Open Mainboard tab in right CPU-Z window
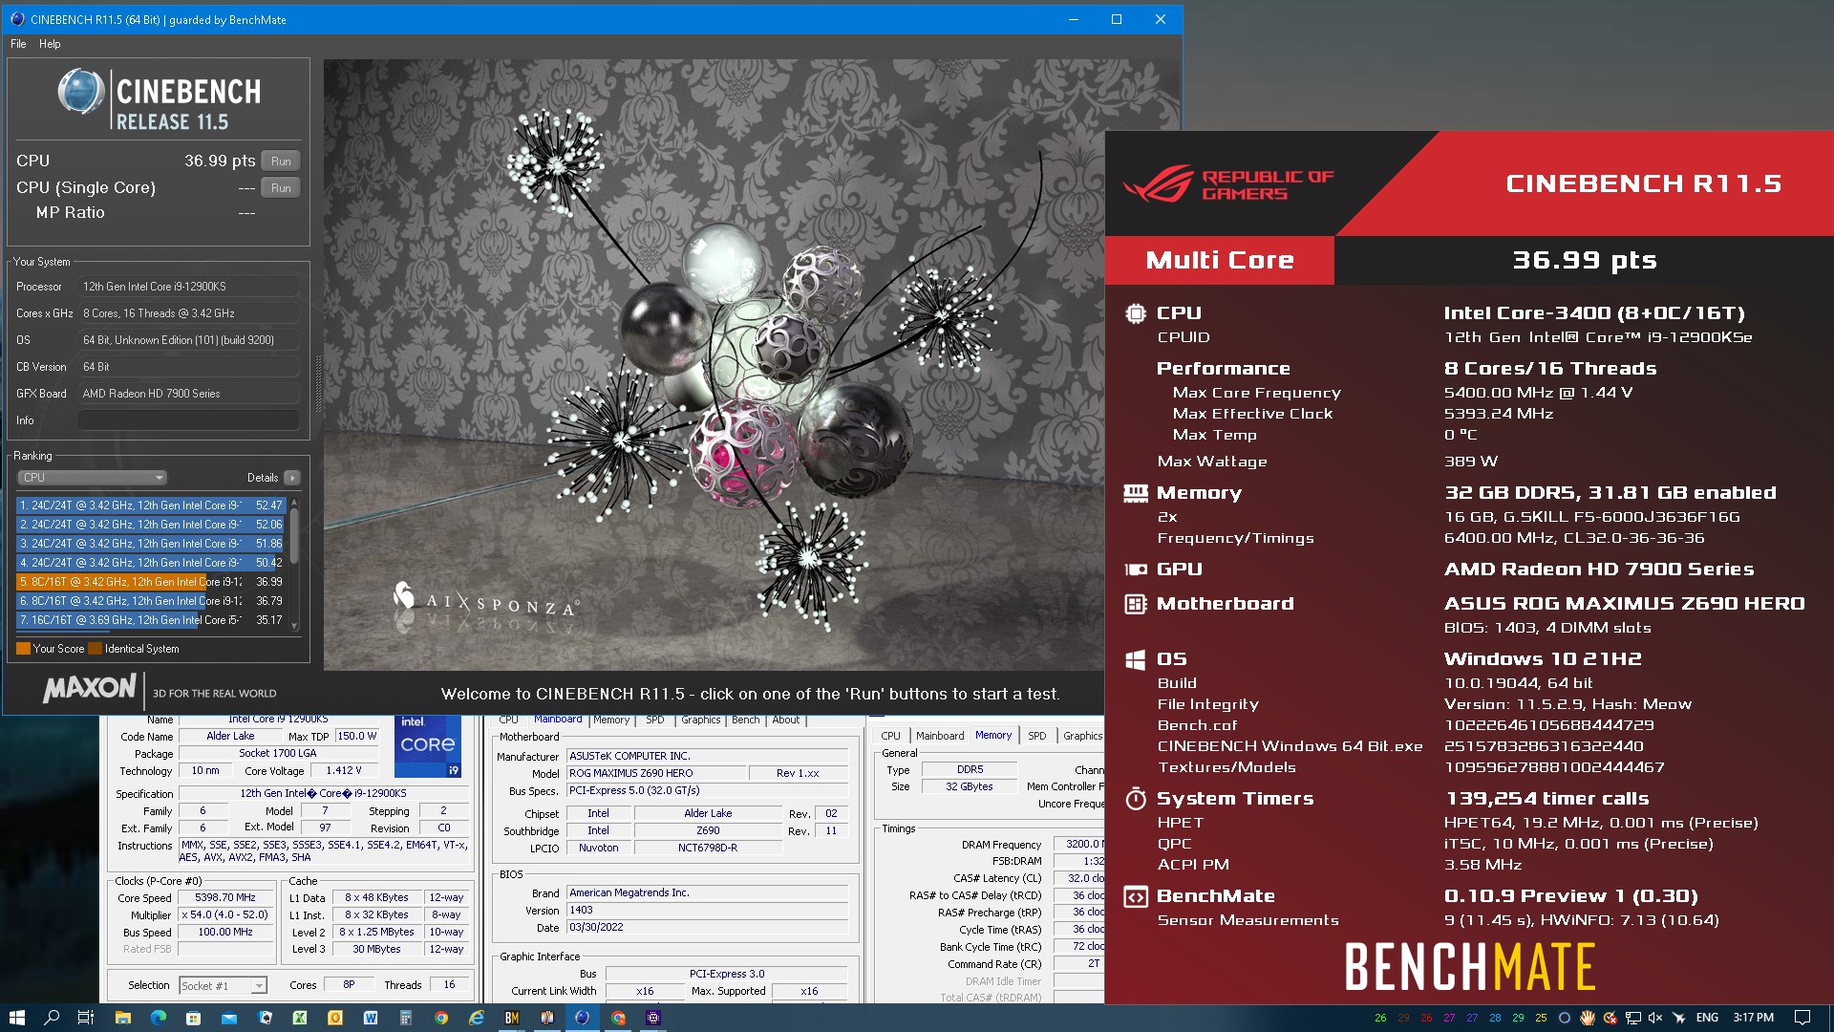Viewport: 1834px width, 1032px height. [x=940, y=736]
